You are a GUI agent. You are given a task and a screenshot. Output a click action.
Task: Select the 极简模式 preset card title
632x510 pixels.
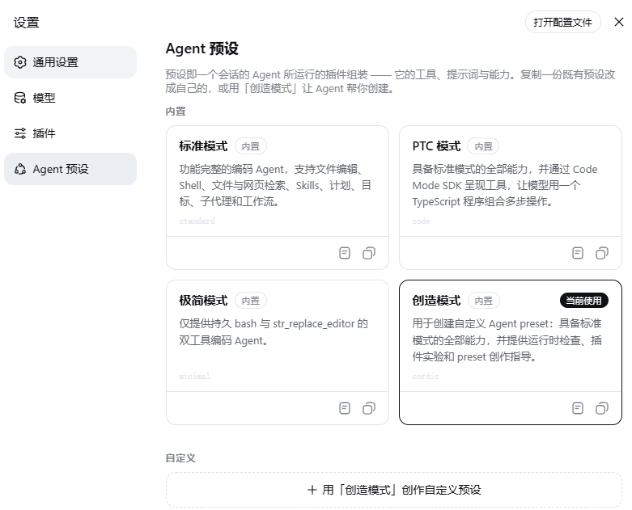[203, 301]
